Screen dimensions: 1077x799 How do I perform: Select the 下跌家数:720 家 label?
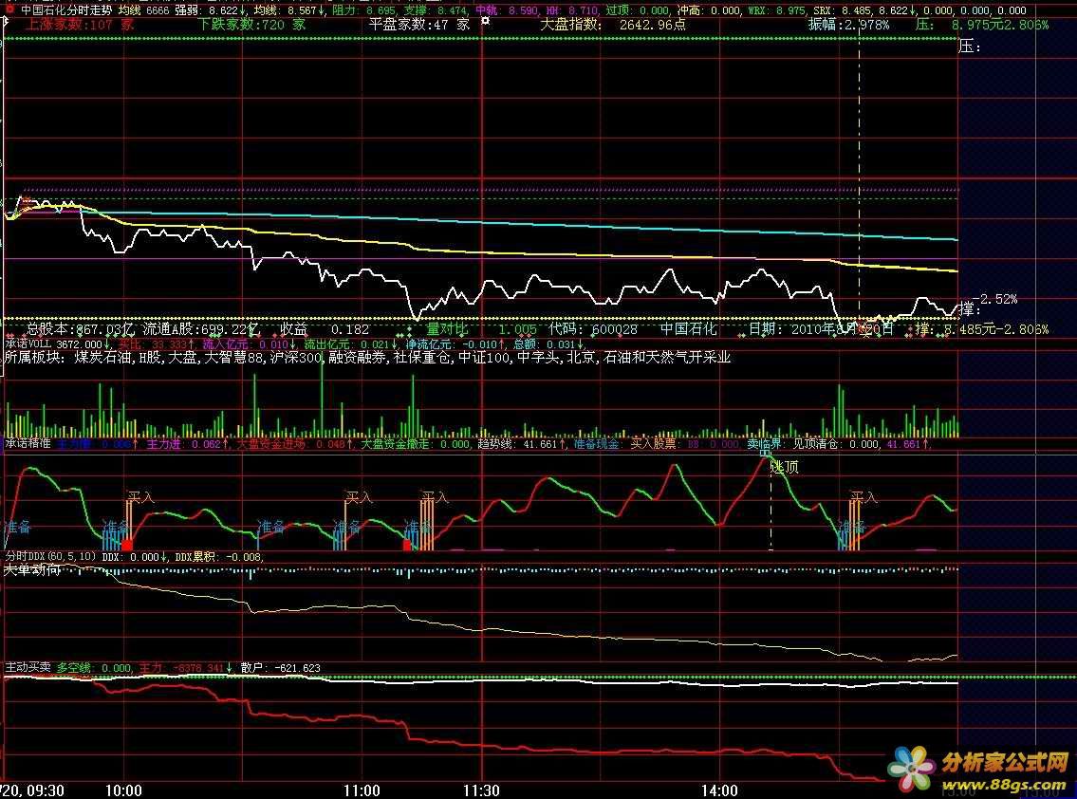pyautogui.click(x=252, y=25)
